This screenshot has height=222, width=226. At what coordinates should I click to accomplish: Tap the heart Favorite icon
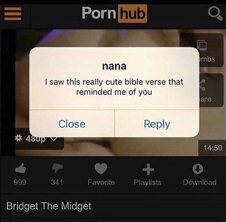(x=101, y=168)
